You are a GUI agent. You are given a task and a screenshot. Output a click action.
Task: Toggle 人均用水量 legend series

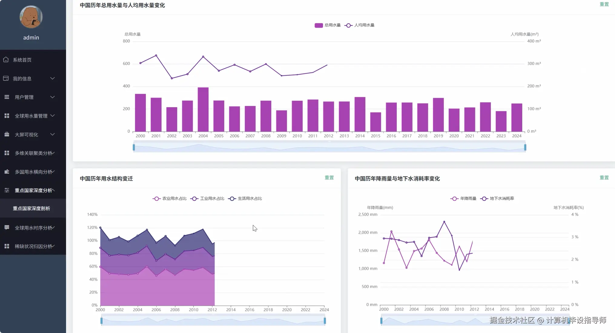(360, 25)
